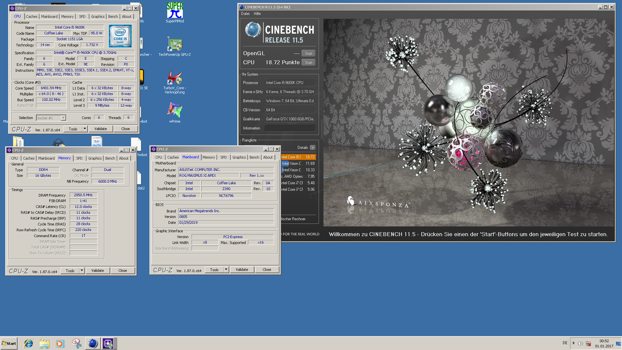The image size is (622, 350).
Task: Click the title icon of the CPU-Z CPU window
Action: point(12,8)
